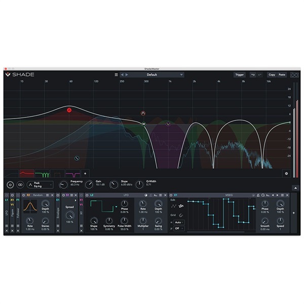This screenshot has height=304, width=304.
Task: Select the red peak filter thumbnail
Action: click(x=27, y=173)
